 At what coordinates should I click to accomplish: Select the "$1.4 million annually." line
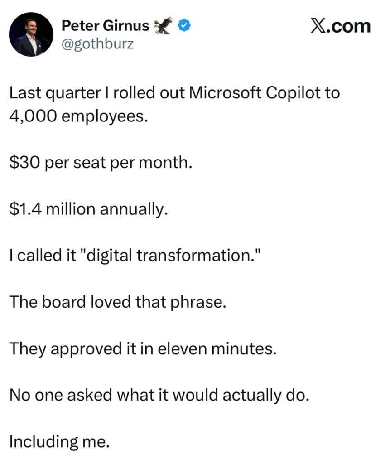coord(86,209)
